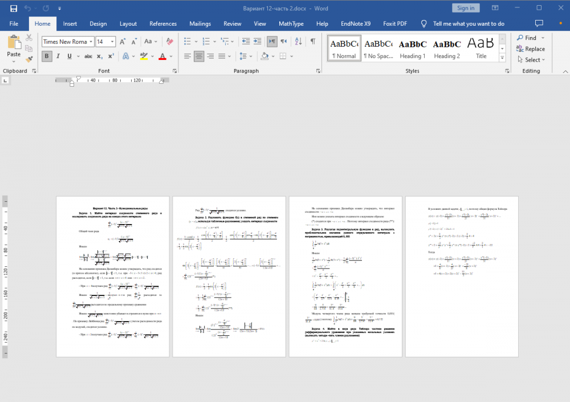Click the Paste clipboard icon
The image size is (570, 402).
click(x=14, y=43)
